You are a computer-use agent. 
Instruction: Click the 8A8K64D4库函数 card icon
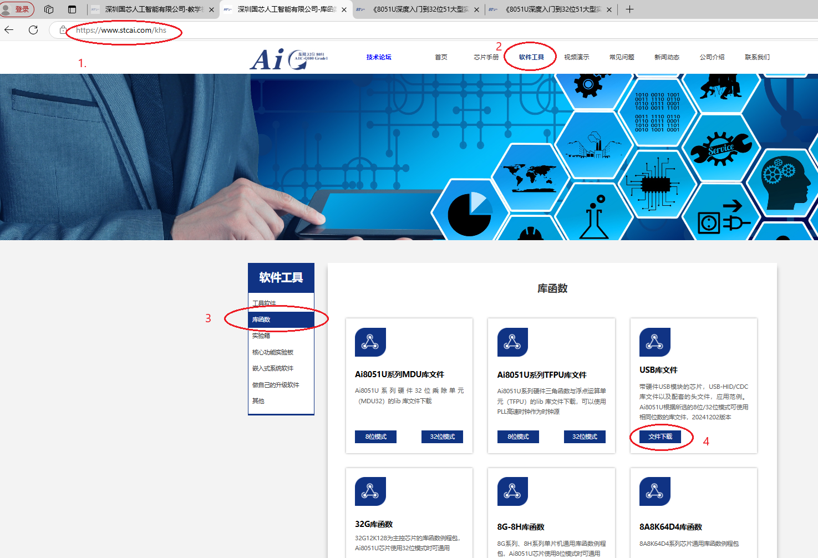click(x=655, y=491)
